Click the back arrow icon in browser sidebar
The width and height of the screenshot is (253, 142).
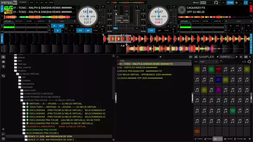[x=3, y=76]
